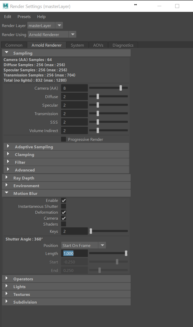Viewport: 193px width, 327px height.
Task: Click the Transmission samples slider
Action: tap(108, 114)
